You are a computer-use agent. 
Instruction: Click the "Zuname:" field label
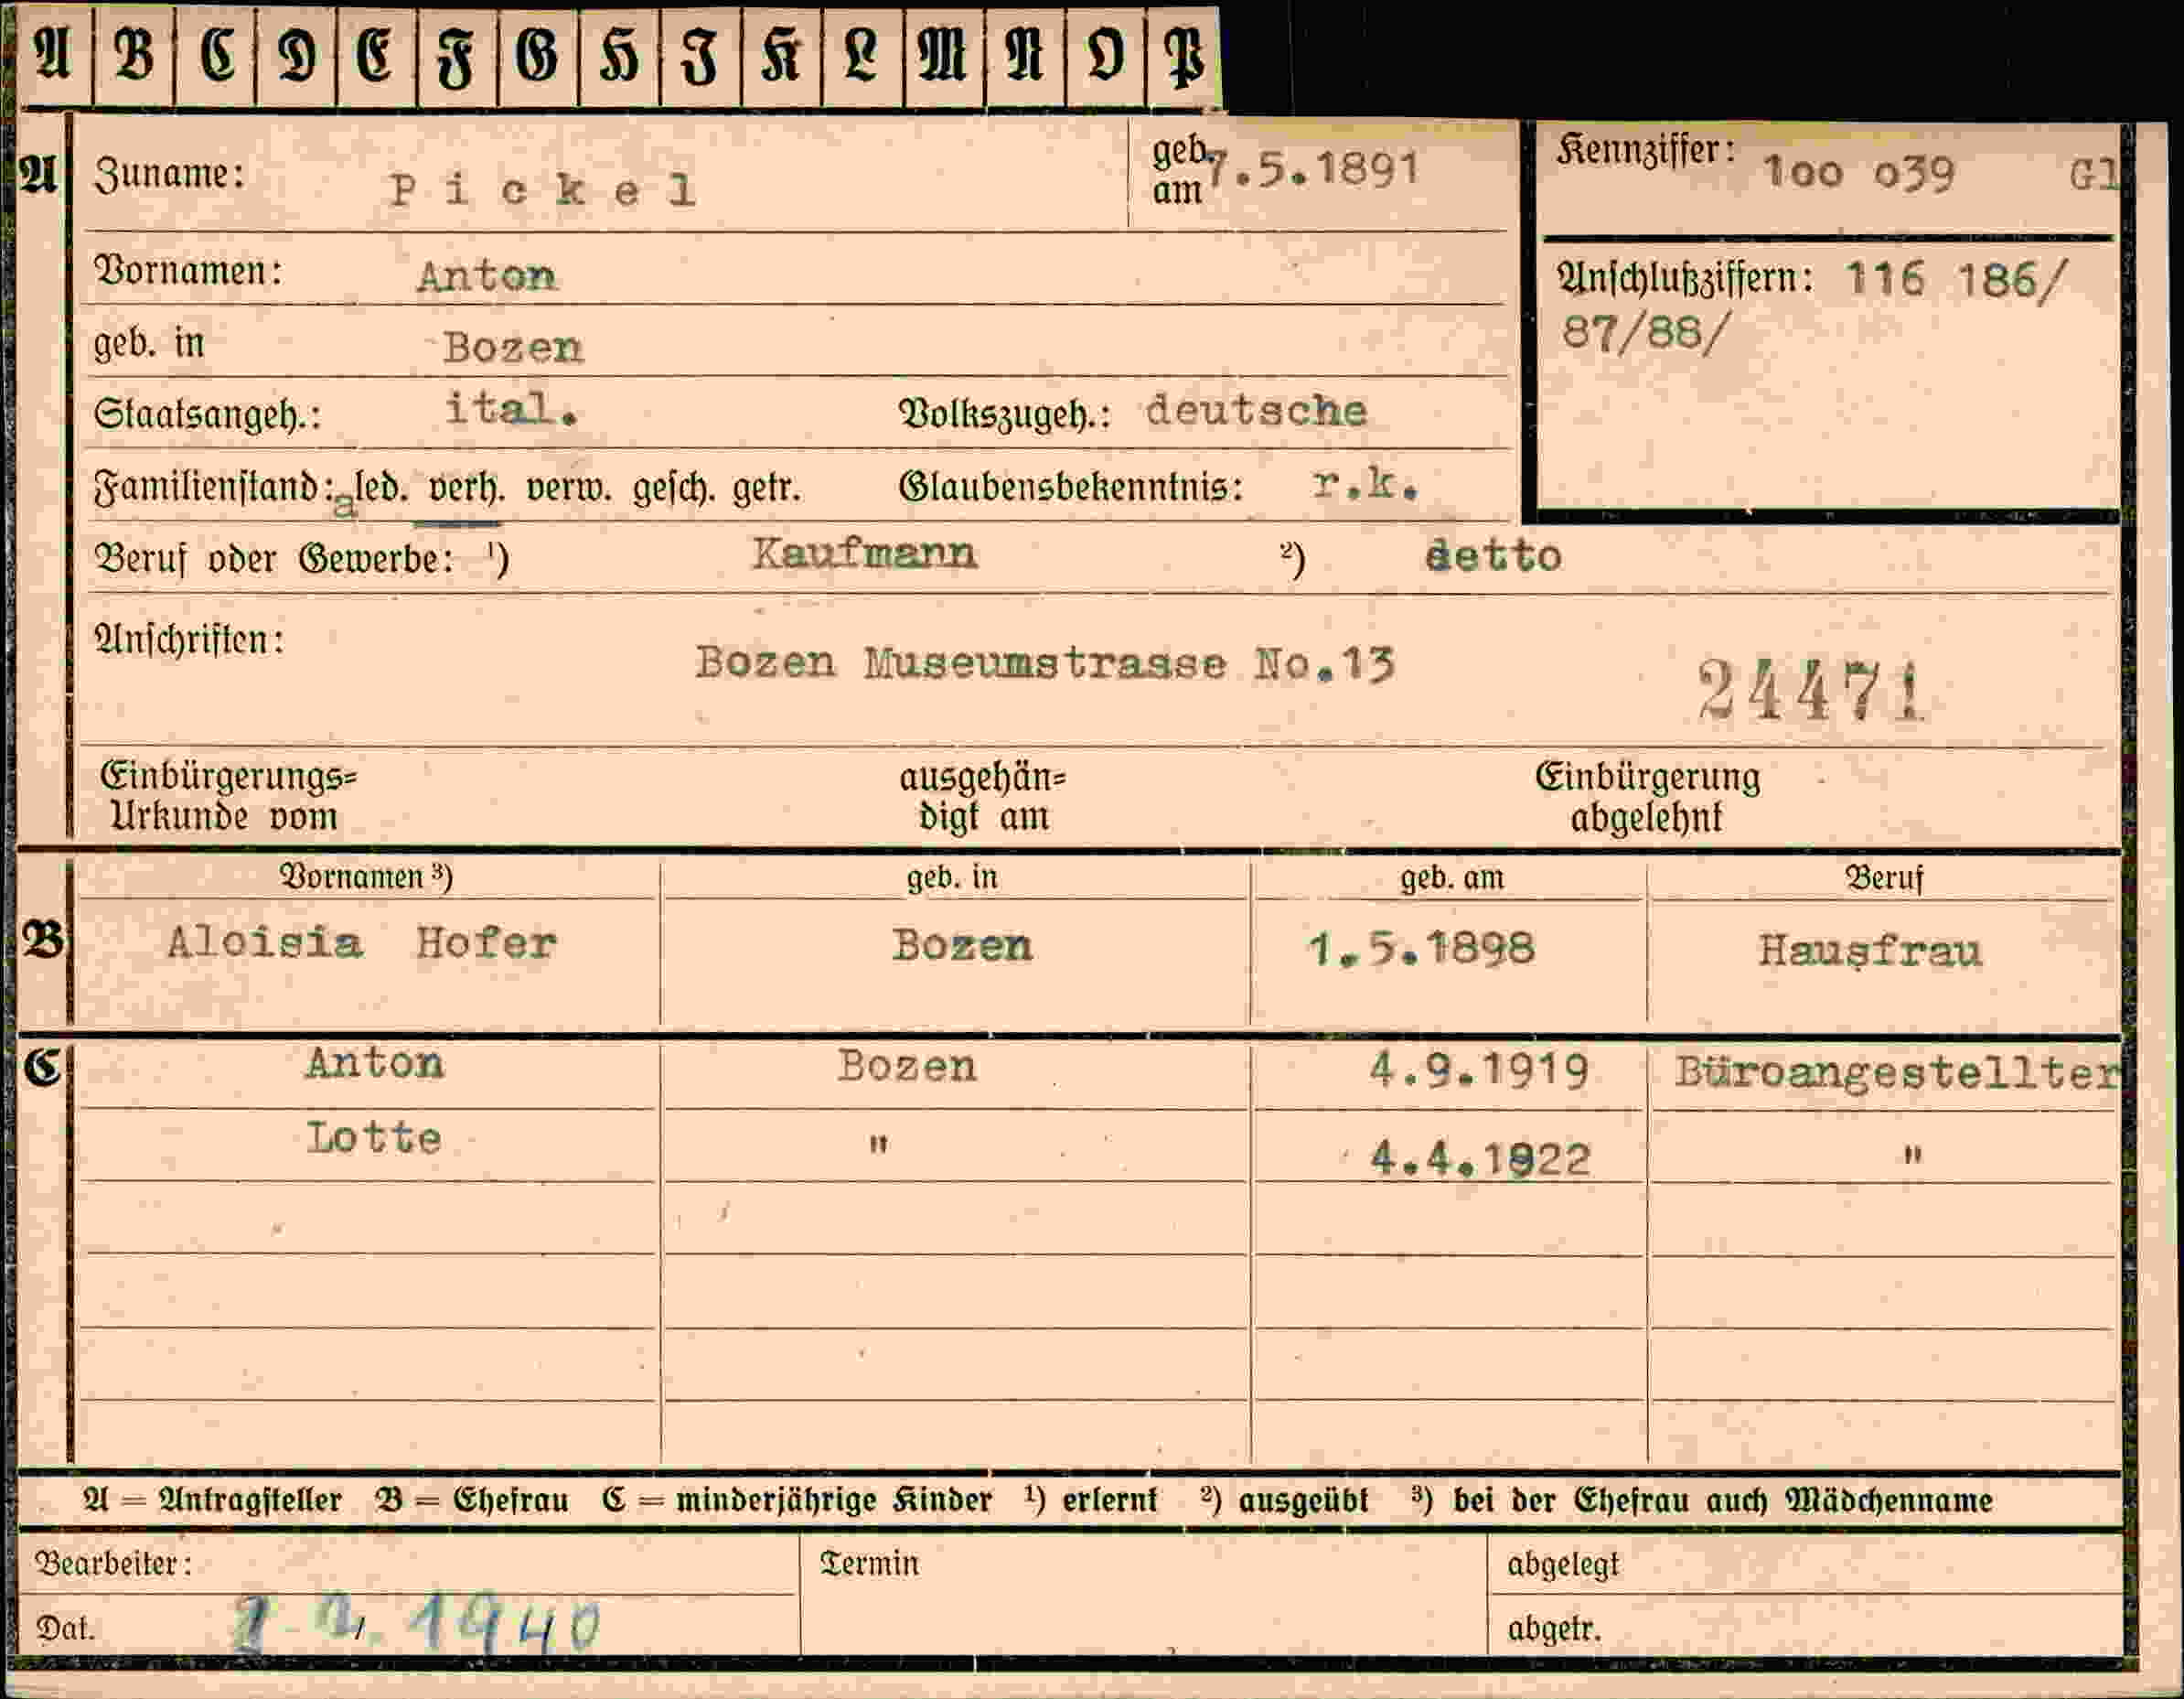pyautogui.click(x=169, y=174)
